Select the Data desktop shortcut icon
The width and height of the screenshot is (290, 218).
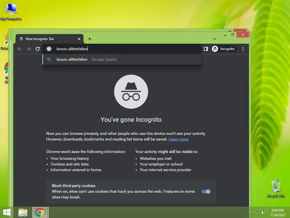point(5,42)
